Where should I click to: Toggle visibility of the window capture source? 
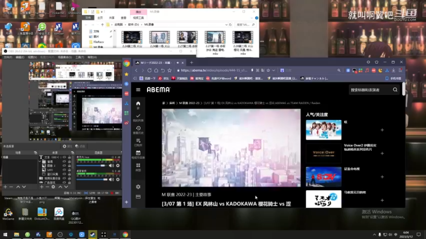pos(64,174)
